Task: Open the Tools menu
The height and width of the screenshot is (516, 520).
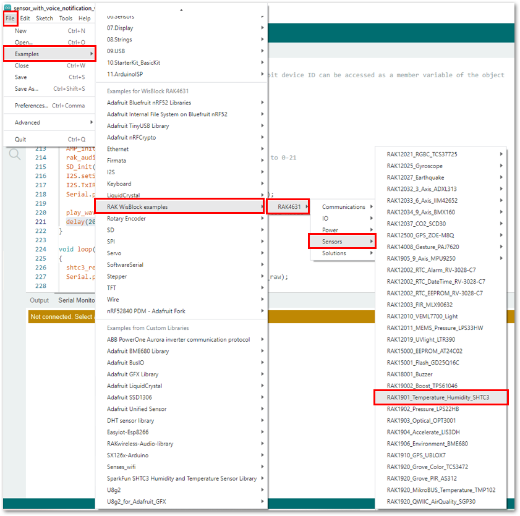Action: pyautogui.click(x=66, y=18)
